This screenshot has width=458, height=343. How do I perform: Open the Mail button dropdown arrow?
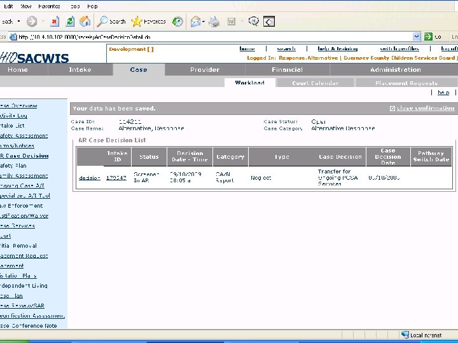204,22
